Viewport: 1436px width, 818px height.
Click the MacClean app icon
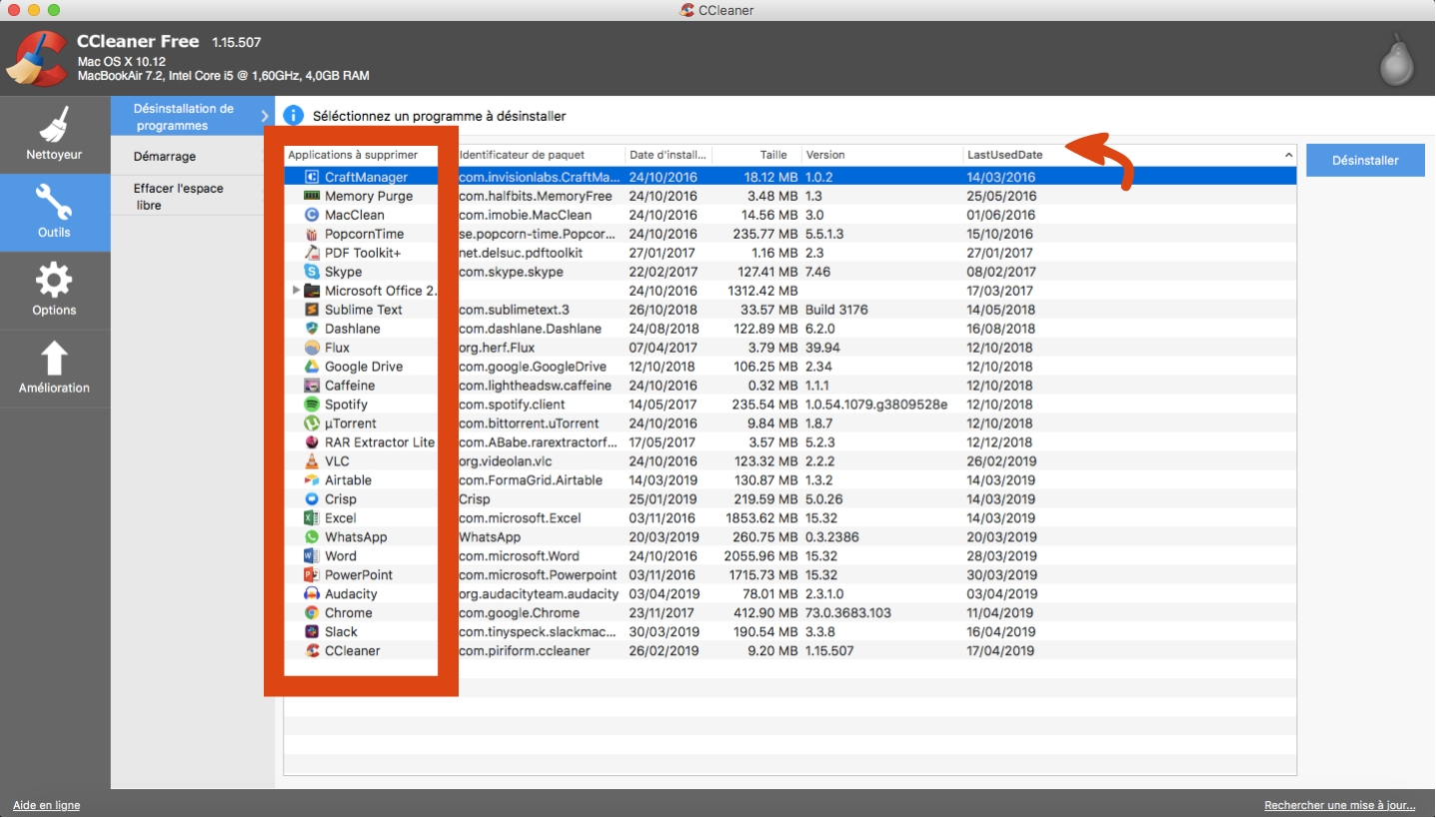pyautogui.click(x=311, y=215)
